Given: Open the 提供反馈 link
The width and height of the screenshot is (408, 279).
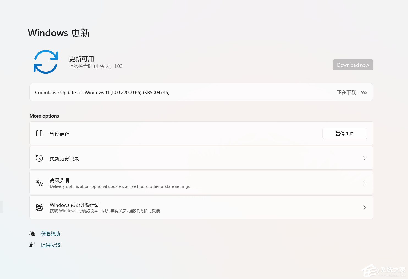Looking at the screenshot, I should point(50,245).
